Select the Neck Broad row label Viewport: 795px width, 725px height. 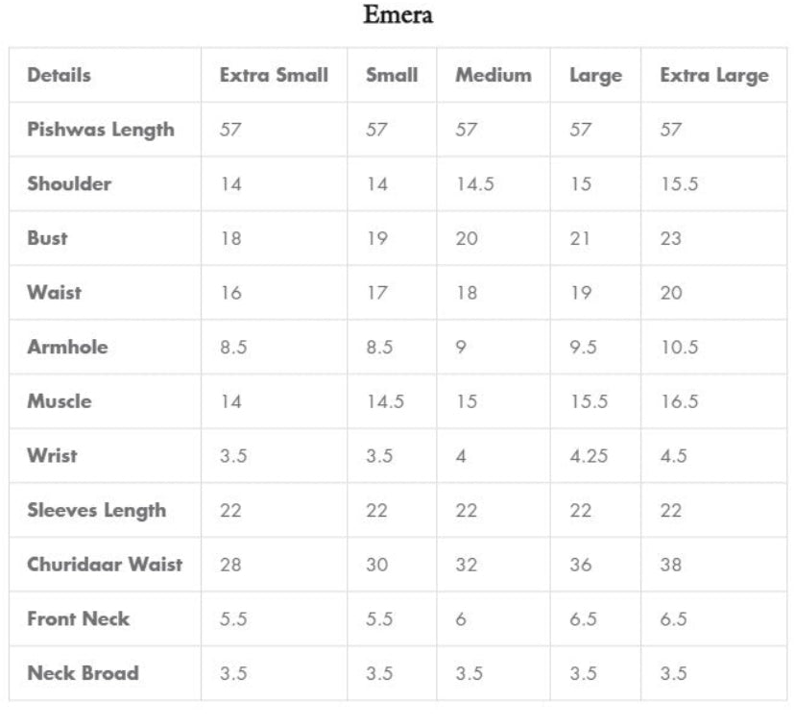(83, 673)
